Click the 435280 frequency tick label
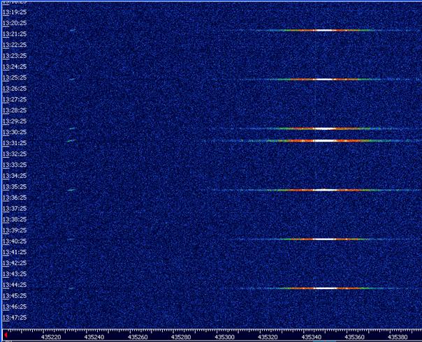The height and width of the screenshot is (342, 422). click(181, 337)
